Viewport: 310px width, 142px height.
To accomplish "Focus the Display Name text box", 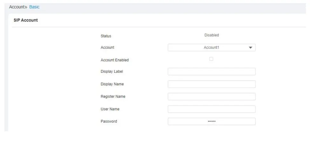I will (x=212, y=84).
